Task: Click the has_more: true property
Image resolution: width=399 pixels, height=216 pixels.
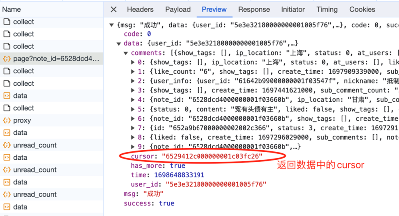Action: tap(158, 166)
